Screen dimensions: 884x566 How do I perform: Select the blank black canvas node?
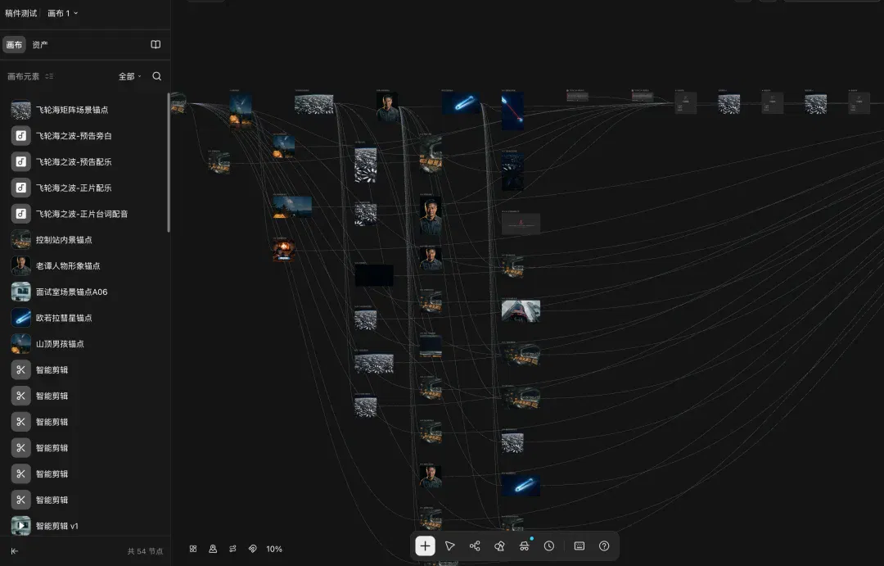tap(374, 275)
